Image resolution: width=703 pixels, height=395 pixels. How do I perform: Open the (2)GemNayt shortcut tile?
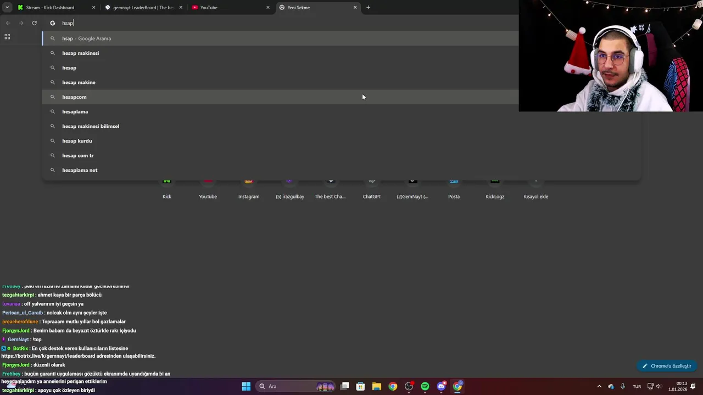tap(412, 189)
